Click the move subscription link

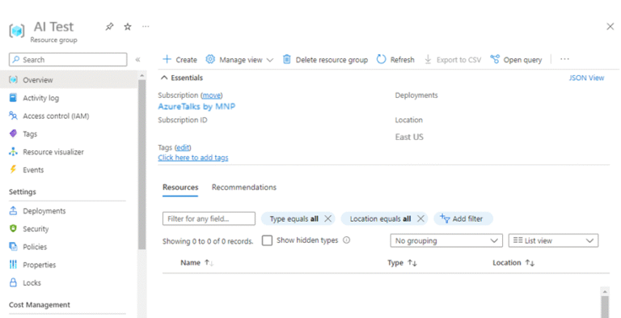click(212, 95)
